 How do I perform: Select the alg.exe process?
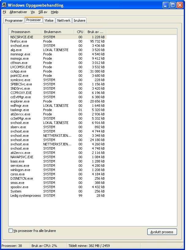(x=58, y=50)
